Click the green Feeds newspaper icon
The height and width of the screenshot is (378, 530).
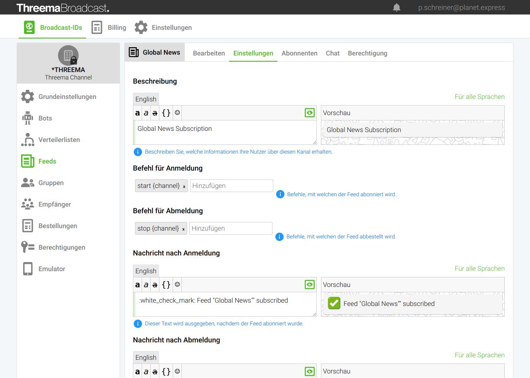[x=28, y=161]
